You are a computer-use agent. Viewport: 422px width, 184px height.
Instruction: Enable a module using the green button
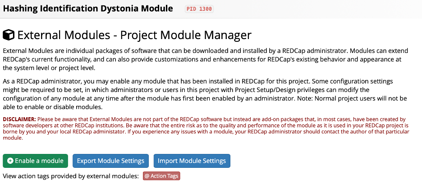[35, 161]
